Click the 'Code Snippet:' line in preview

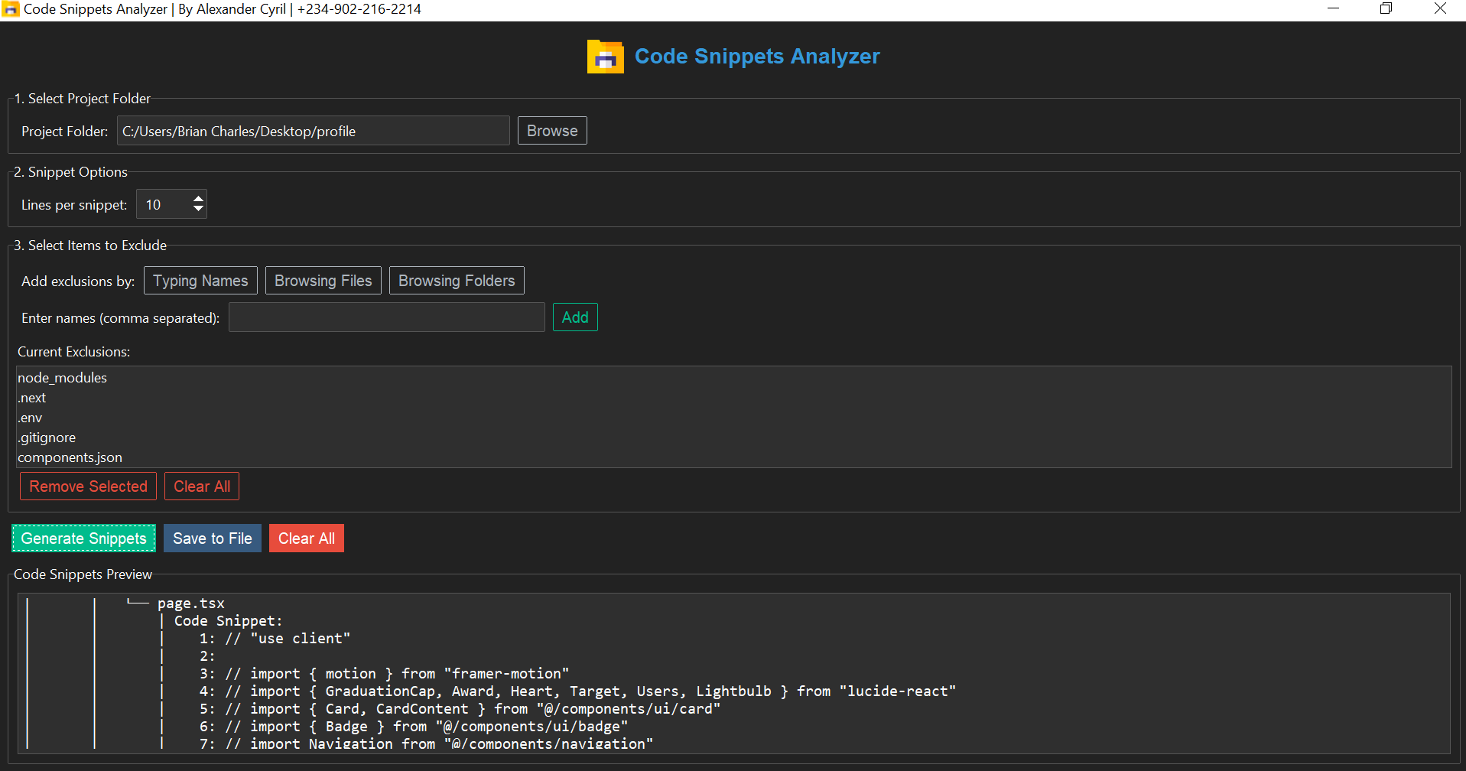point(228,621)
